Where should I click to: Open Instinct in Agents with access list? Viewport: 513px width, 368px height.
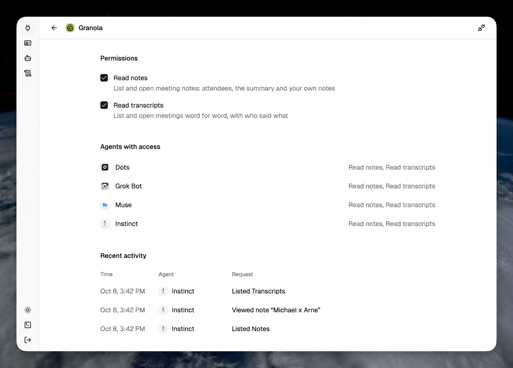pyautogui.click(x=268, y=224)
